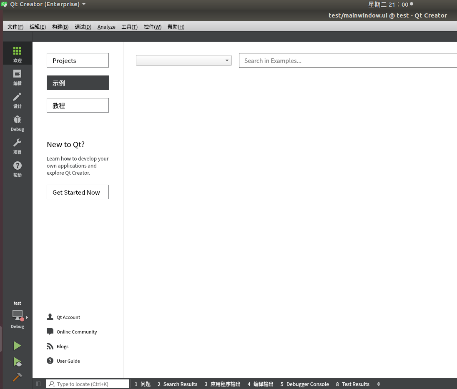Click the Qt Account person icon
This screenshot has height=389, width=457.
coord(50,317)
